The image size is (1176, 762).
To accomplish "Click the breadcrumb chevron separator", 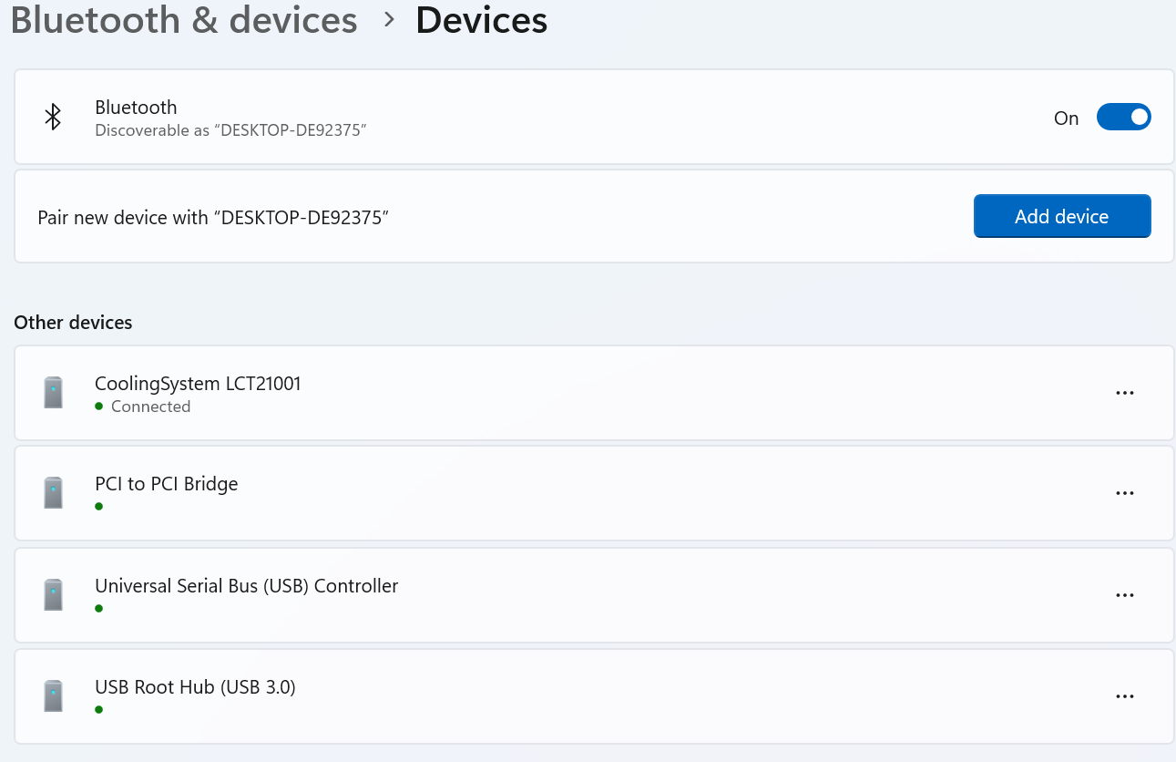I will (389, 20).
